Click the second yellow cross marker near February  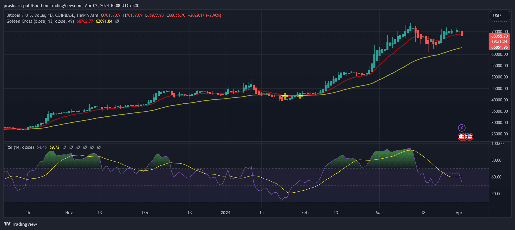300,96
